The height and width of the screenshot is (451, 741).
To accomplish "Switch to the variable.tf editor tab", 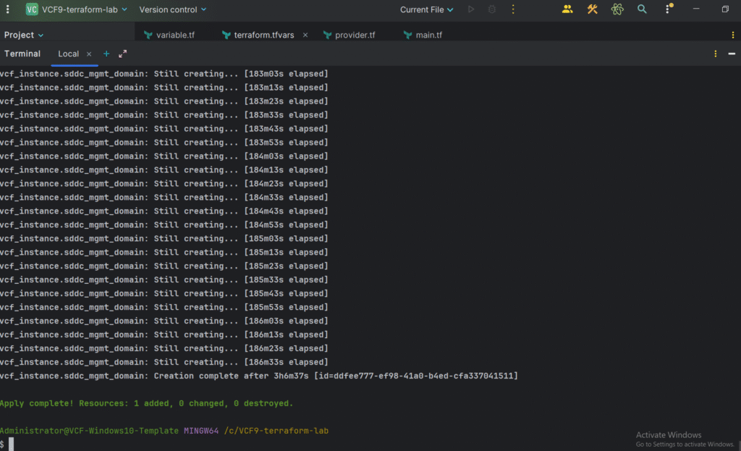I will click(x=174, y=35).
